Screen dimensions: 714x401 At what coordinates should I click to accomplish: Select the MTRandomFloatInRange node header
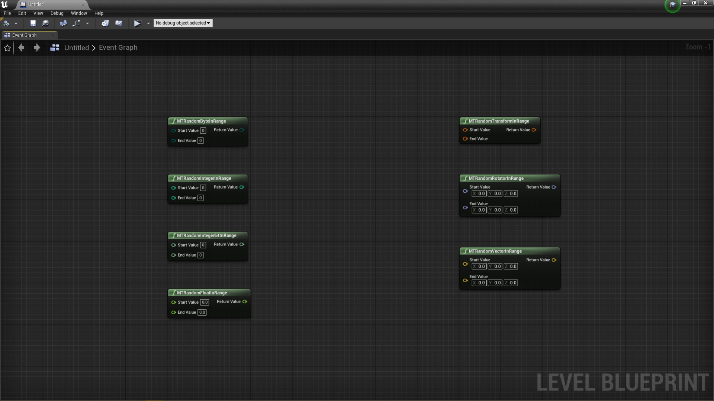coord(202,293)
